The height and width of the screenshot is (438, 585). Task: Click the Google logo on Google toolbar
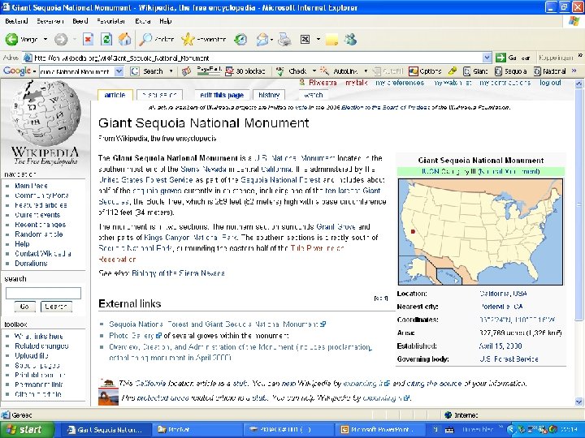click(17, 71)
